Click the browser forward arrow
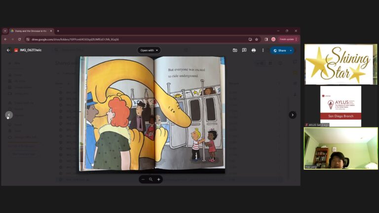 (12, 39)
